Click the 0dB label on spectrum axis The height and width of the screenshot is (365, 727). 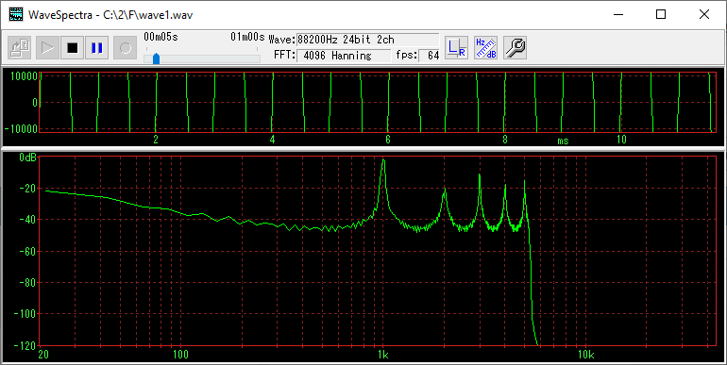27,158
